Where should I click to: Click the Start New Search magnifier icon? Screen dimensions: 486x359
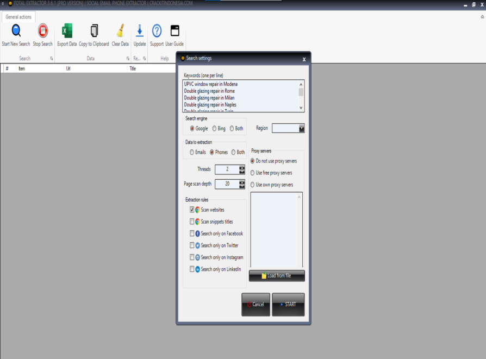(x=16, y=30)
